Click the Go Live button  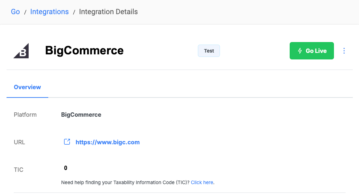click(311, 51)
